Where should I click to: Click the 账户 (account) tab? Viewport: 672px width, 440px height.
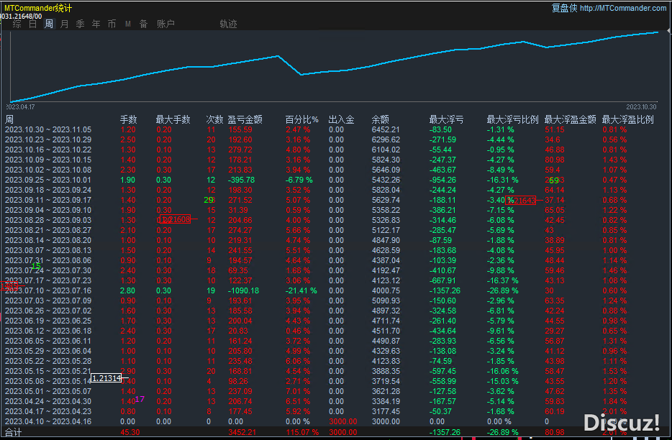tap(165, 24)
